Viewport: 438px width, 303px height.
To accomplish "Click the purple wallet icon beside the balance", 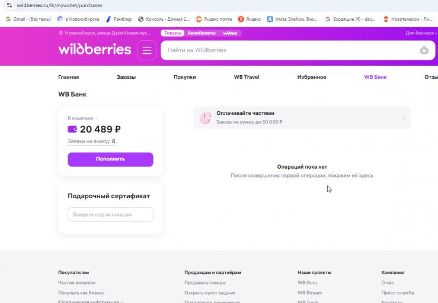I will pos(72,129).
